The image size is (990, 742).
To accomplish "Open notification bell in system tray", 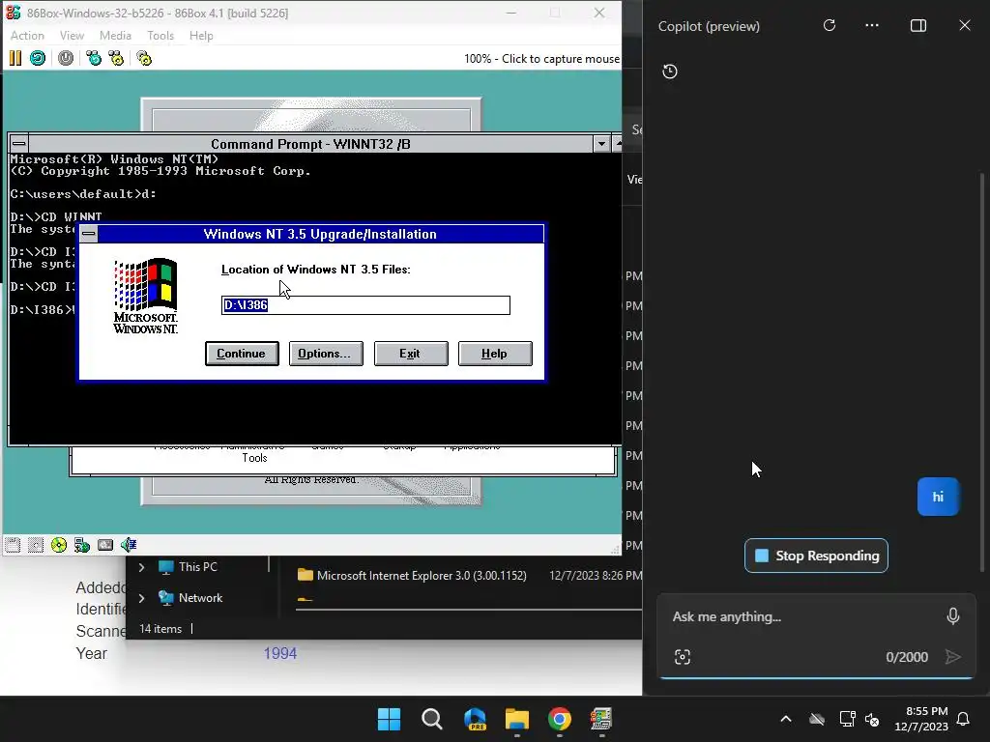I will pos(964,719).
